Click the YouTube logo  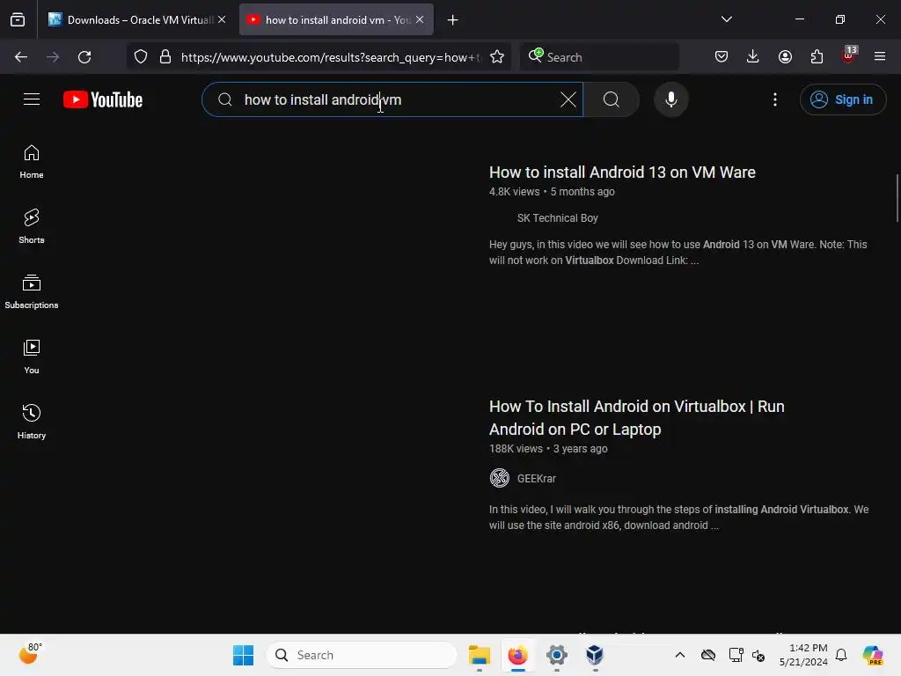103,100
